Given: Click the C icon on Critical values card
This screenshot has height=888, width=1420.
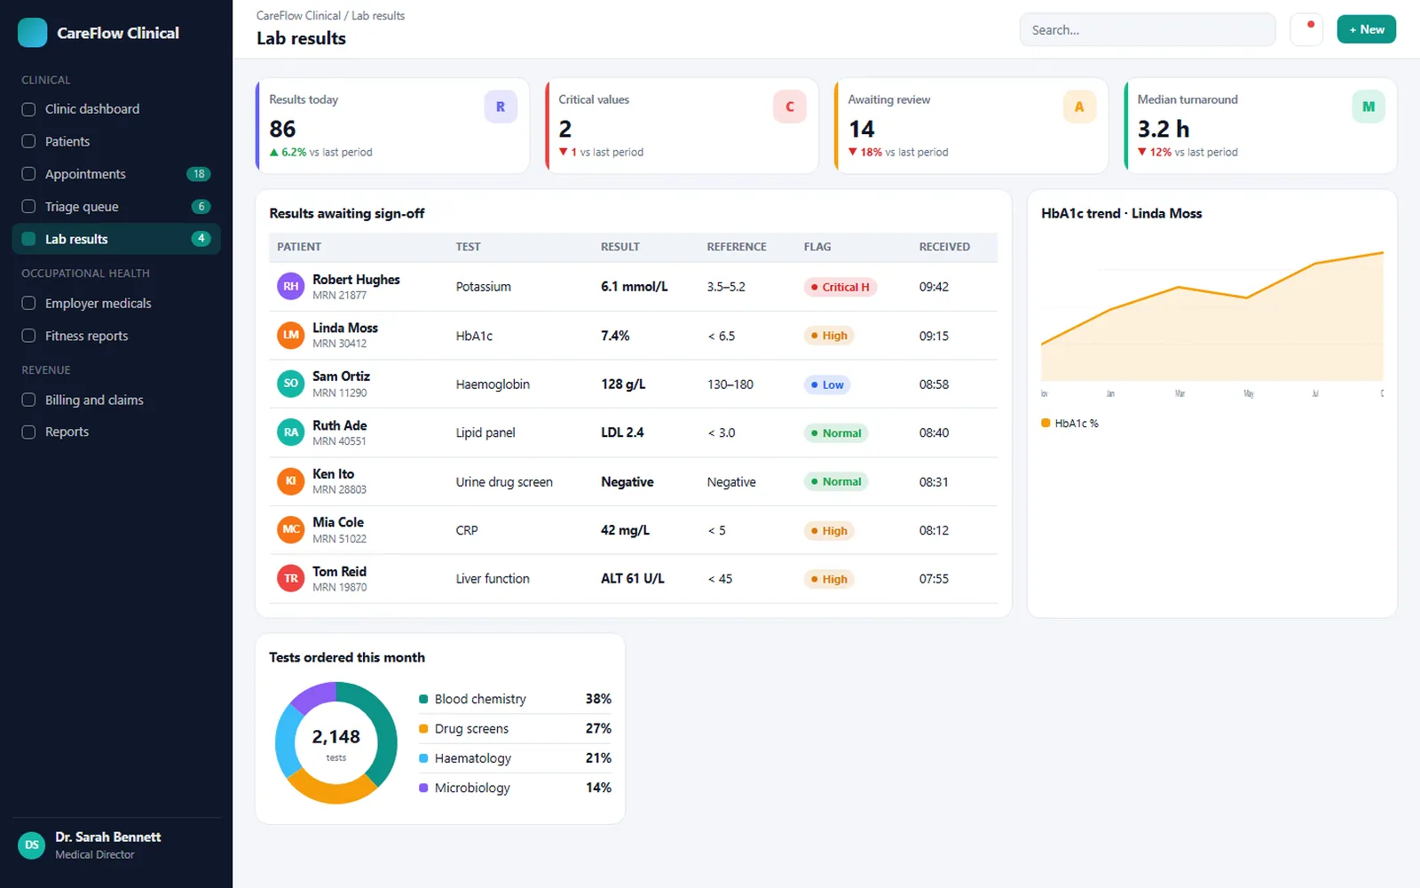Looking at the screenshot, I should pos(790,107).
